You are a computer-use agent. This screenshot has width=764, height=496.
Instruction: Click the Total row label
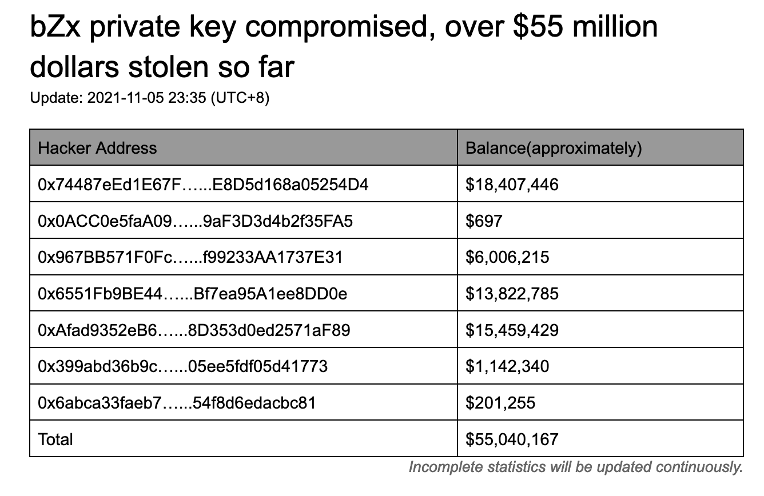coord(55,439)
